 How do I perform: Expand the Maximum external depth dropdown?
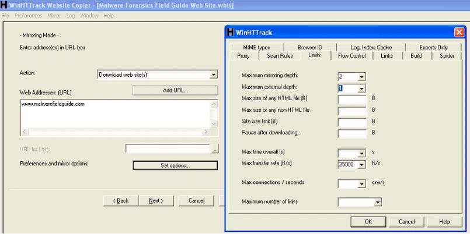pyautogui.click(x=361, y=88)
